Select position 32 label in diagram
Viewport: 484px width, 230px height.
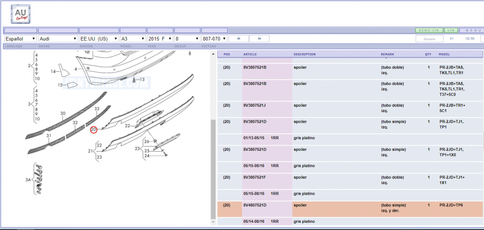75,123
